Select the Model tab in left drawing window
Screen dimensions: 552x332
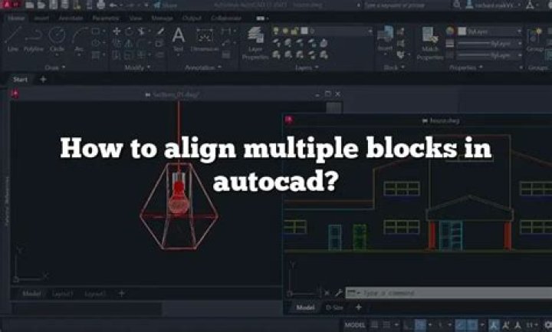[31, 293]
